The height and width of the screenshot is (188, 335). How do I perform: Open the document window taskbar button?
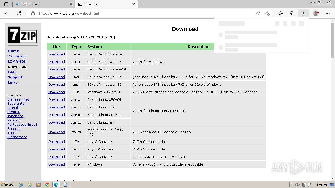(x=65, y=185)
